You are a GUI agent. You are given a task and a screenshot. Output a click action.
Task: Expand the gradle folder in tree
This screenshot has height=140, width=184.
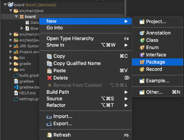(x=11, y=63)
